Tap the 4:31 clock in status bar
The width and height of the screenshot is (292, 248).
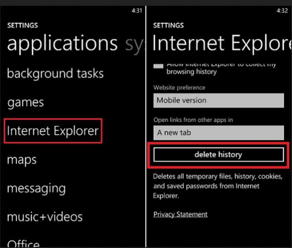click(x=136, y=9)
